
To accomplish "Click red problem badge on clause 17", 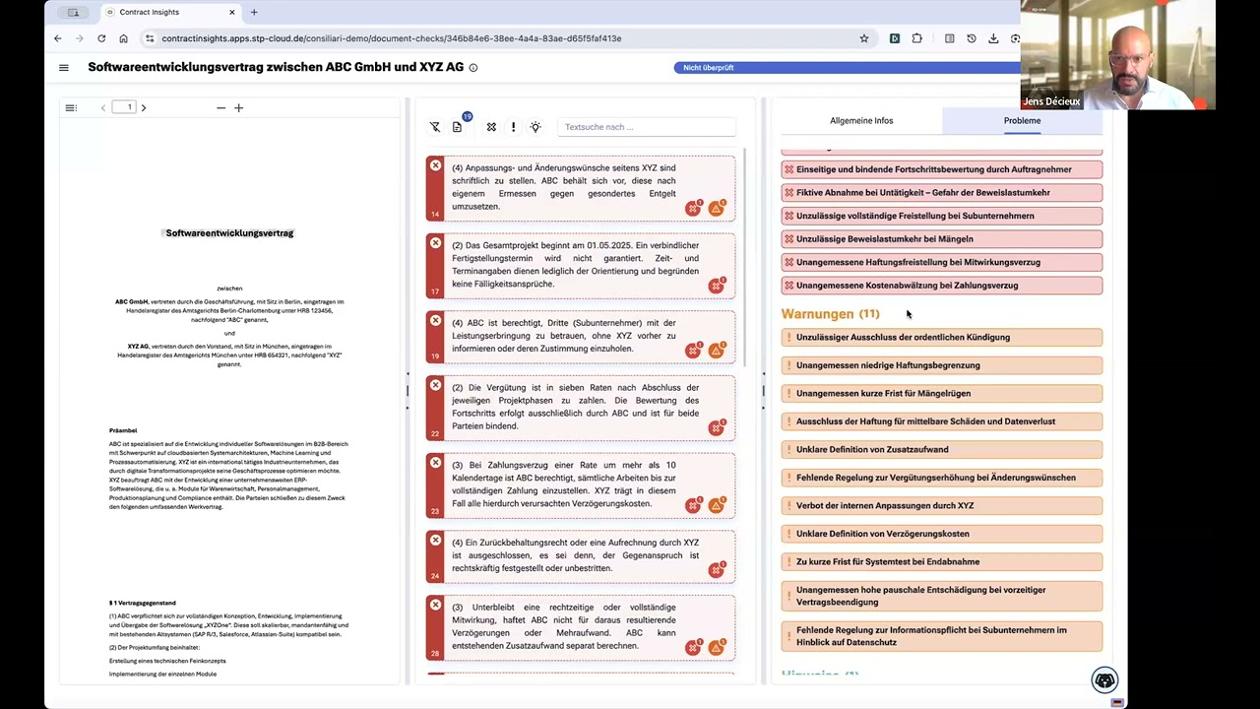I will tap(717, 286).
